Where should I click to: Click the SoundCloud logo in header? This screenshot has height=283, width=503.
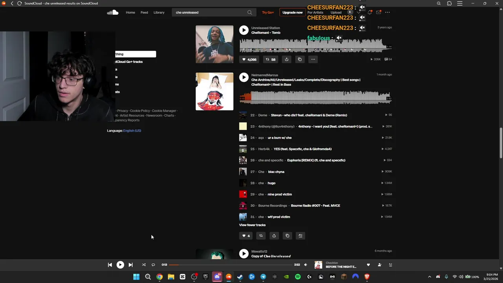coord(112,12)
